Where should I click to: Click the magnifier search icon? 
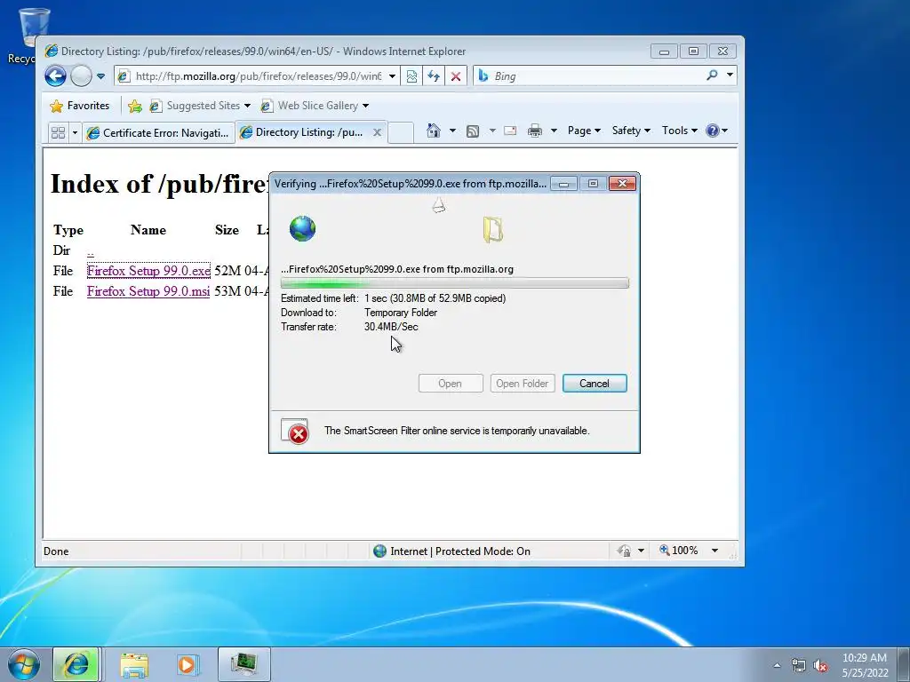712,75
